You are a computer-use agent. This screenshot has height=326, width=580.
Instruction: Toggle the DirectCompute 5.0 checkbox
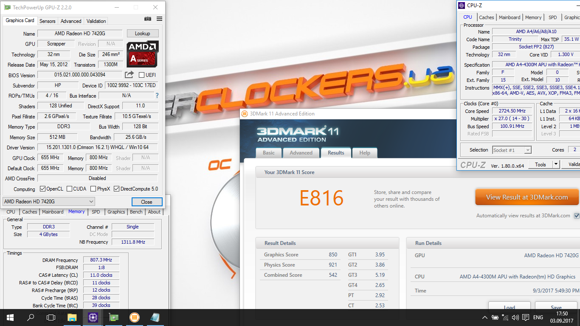coord(116,189)
